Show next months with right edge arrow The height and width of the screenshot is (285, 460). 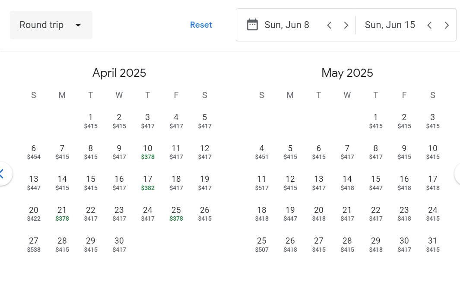click(x=457, y=174)
